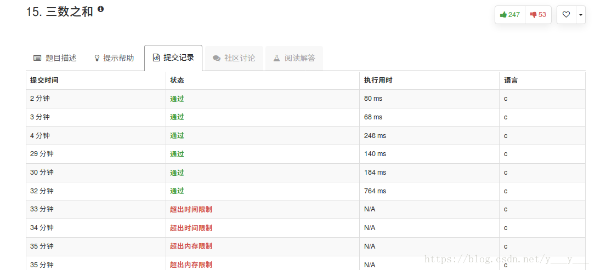Image resolution: width=595 pixels, height=270 pixels.
Task: Click the 15. 三数之和 problem title
Action: (x=60, y=12)
